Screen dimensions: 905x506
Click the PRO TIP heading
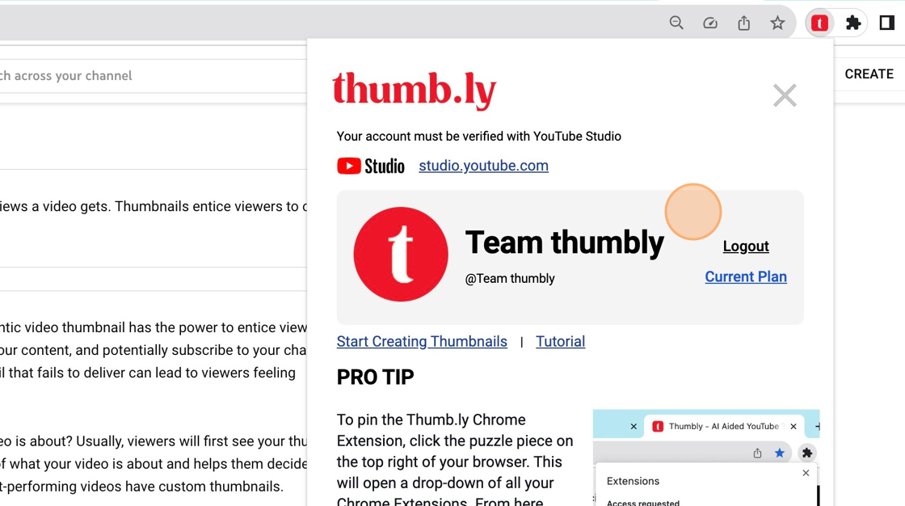pyautogui.click(x=375, y=377)
